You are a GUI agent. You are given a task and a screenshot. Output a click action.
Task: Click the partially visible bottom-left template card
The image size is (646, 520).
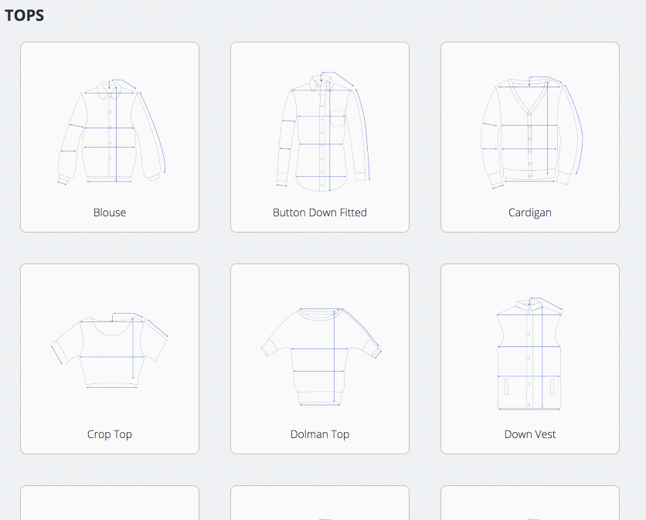point(109,502)
